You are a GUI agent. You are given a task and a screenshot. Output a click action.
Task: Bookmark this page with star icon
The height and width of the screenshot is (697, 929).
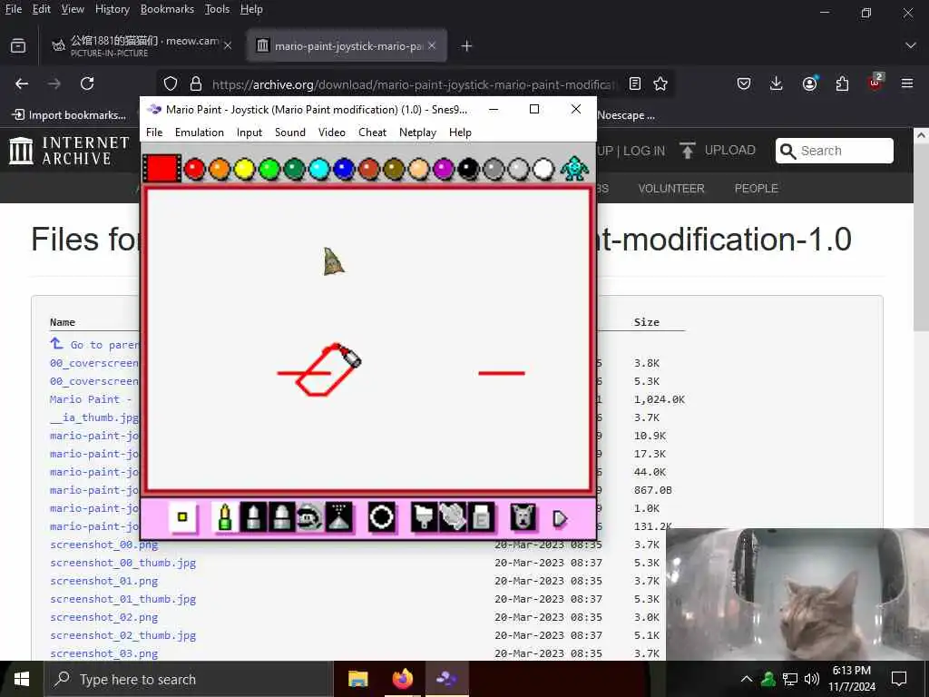coord(660,83)
